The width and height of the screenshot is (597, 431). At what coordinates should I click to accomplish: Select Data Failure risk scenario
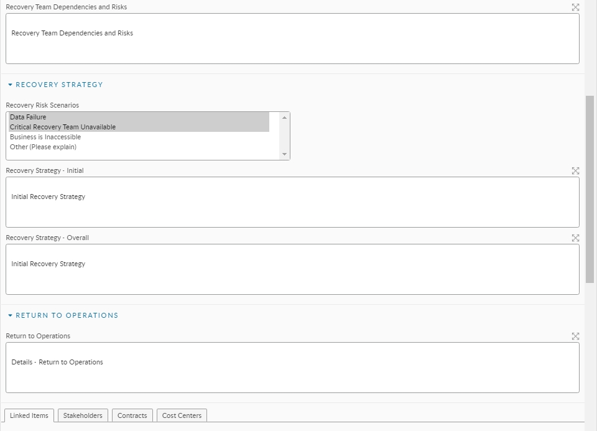[28, 117]
